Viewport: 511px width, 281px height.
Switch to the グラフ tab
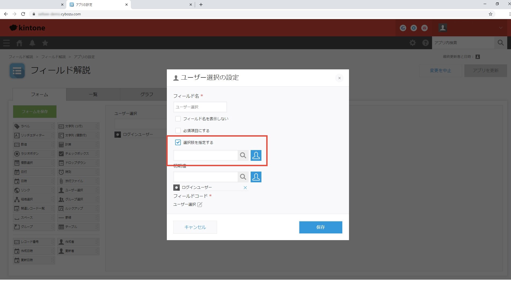pos(146,94)
